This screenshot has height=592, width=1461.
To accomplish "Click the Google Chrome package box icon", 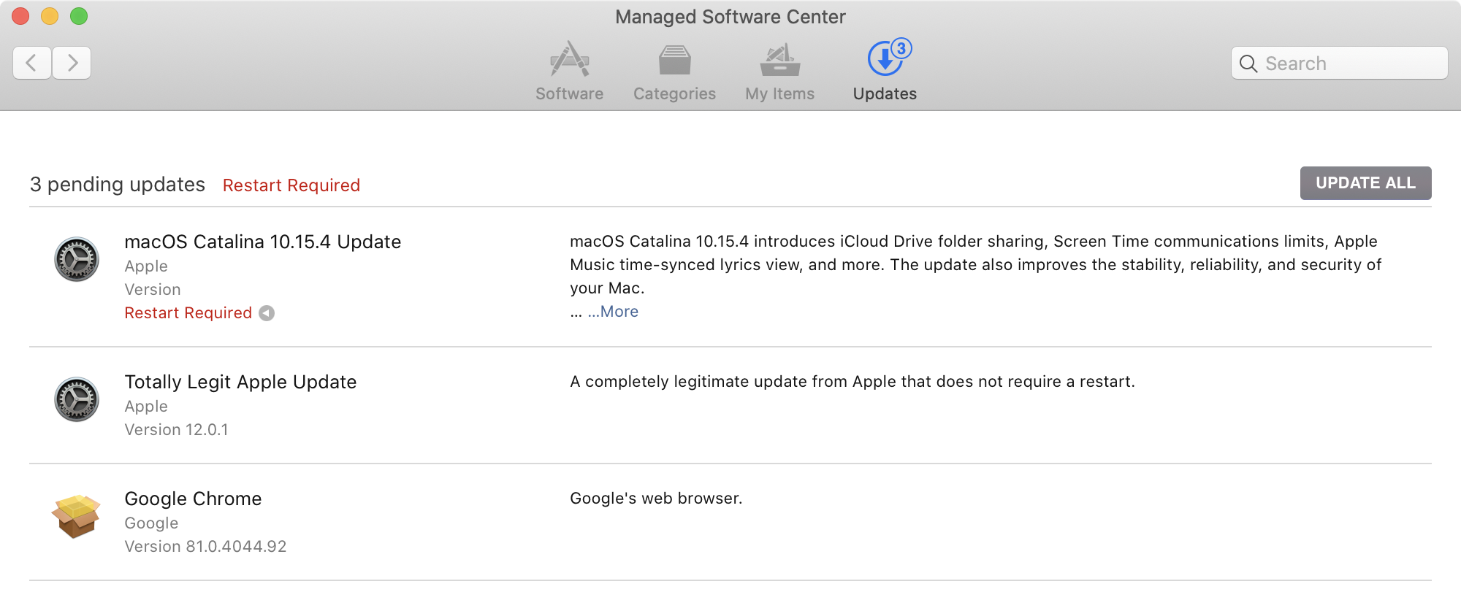I will (76, 516).
